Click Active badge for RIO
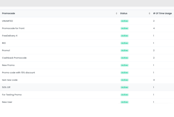The height and width of the screenshot is (117, 174). [125, 43]
